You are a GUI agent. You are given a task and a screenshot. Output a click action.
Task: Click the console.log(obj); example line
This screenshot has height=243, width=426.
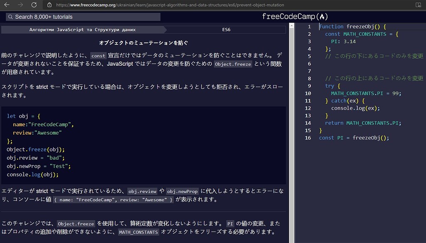[32, 174]
